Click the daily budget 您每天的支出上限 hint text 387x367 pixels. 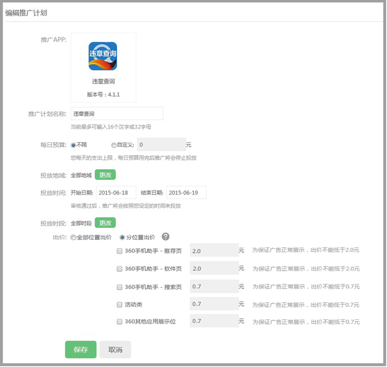pyautogui.click(x=134, y=158)
